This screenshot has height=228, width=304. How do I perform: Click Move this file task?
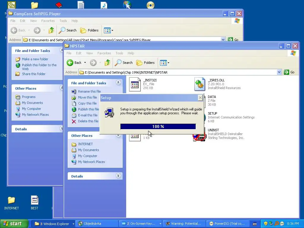coord(88,97)
